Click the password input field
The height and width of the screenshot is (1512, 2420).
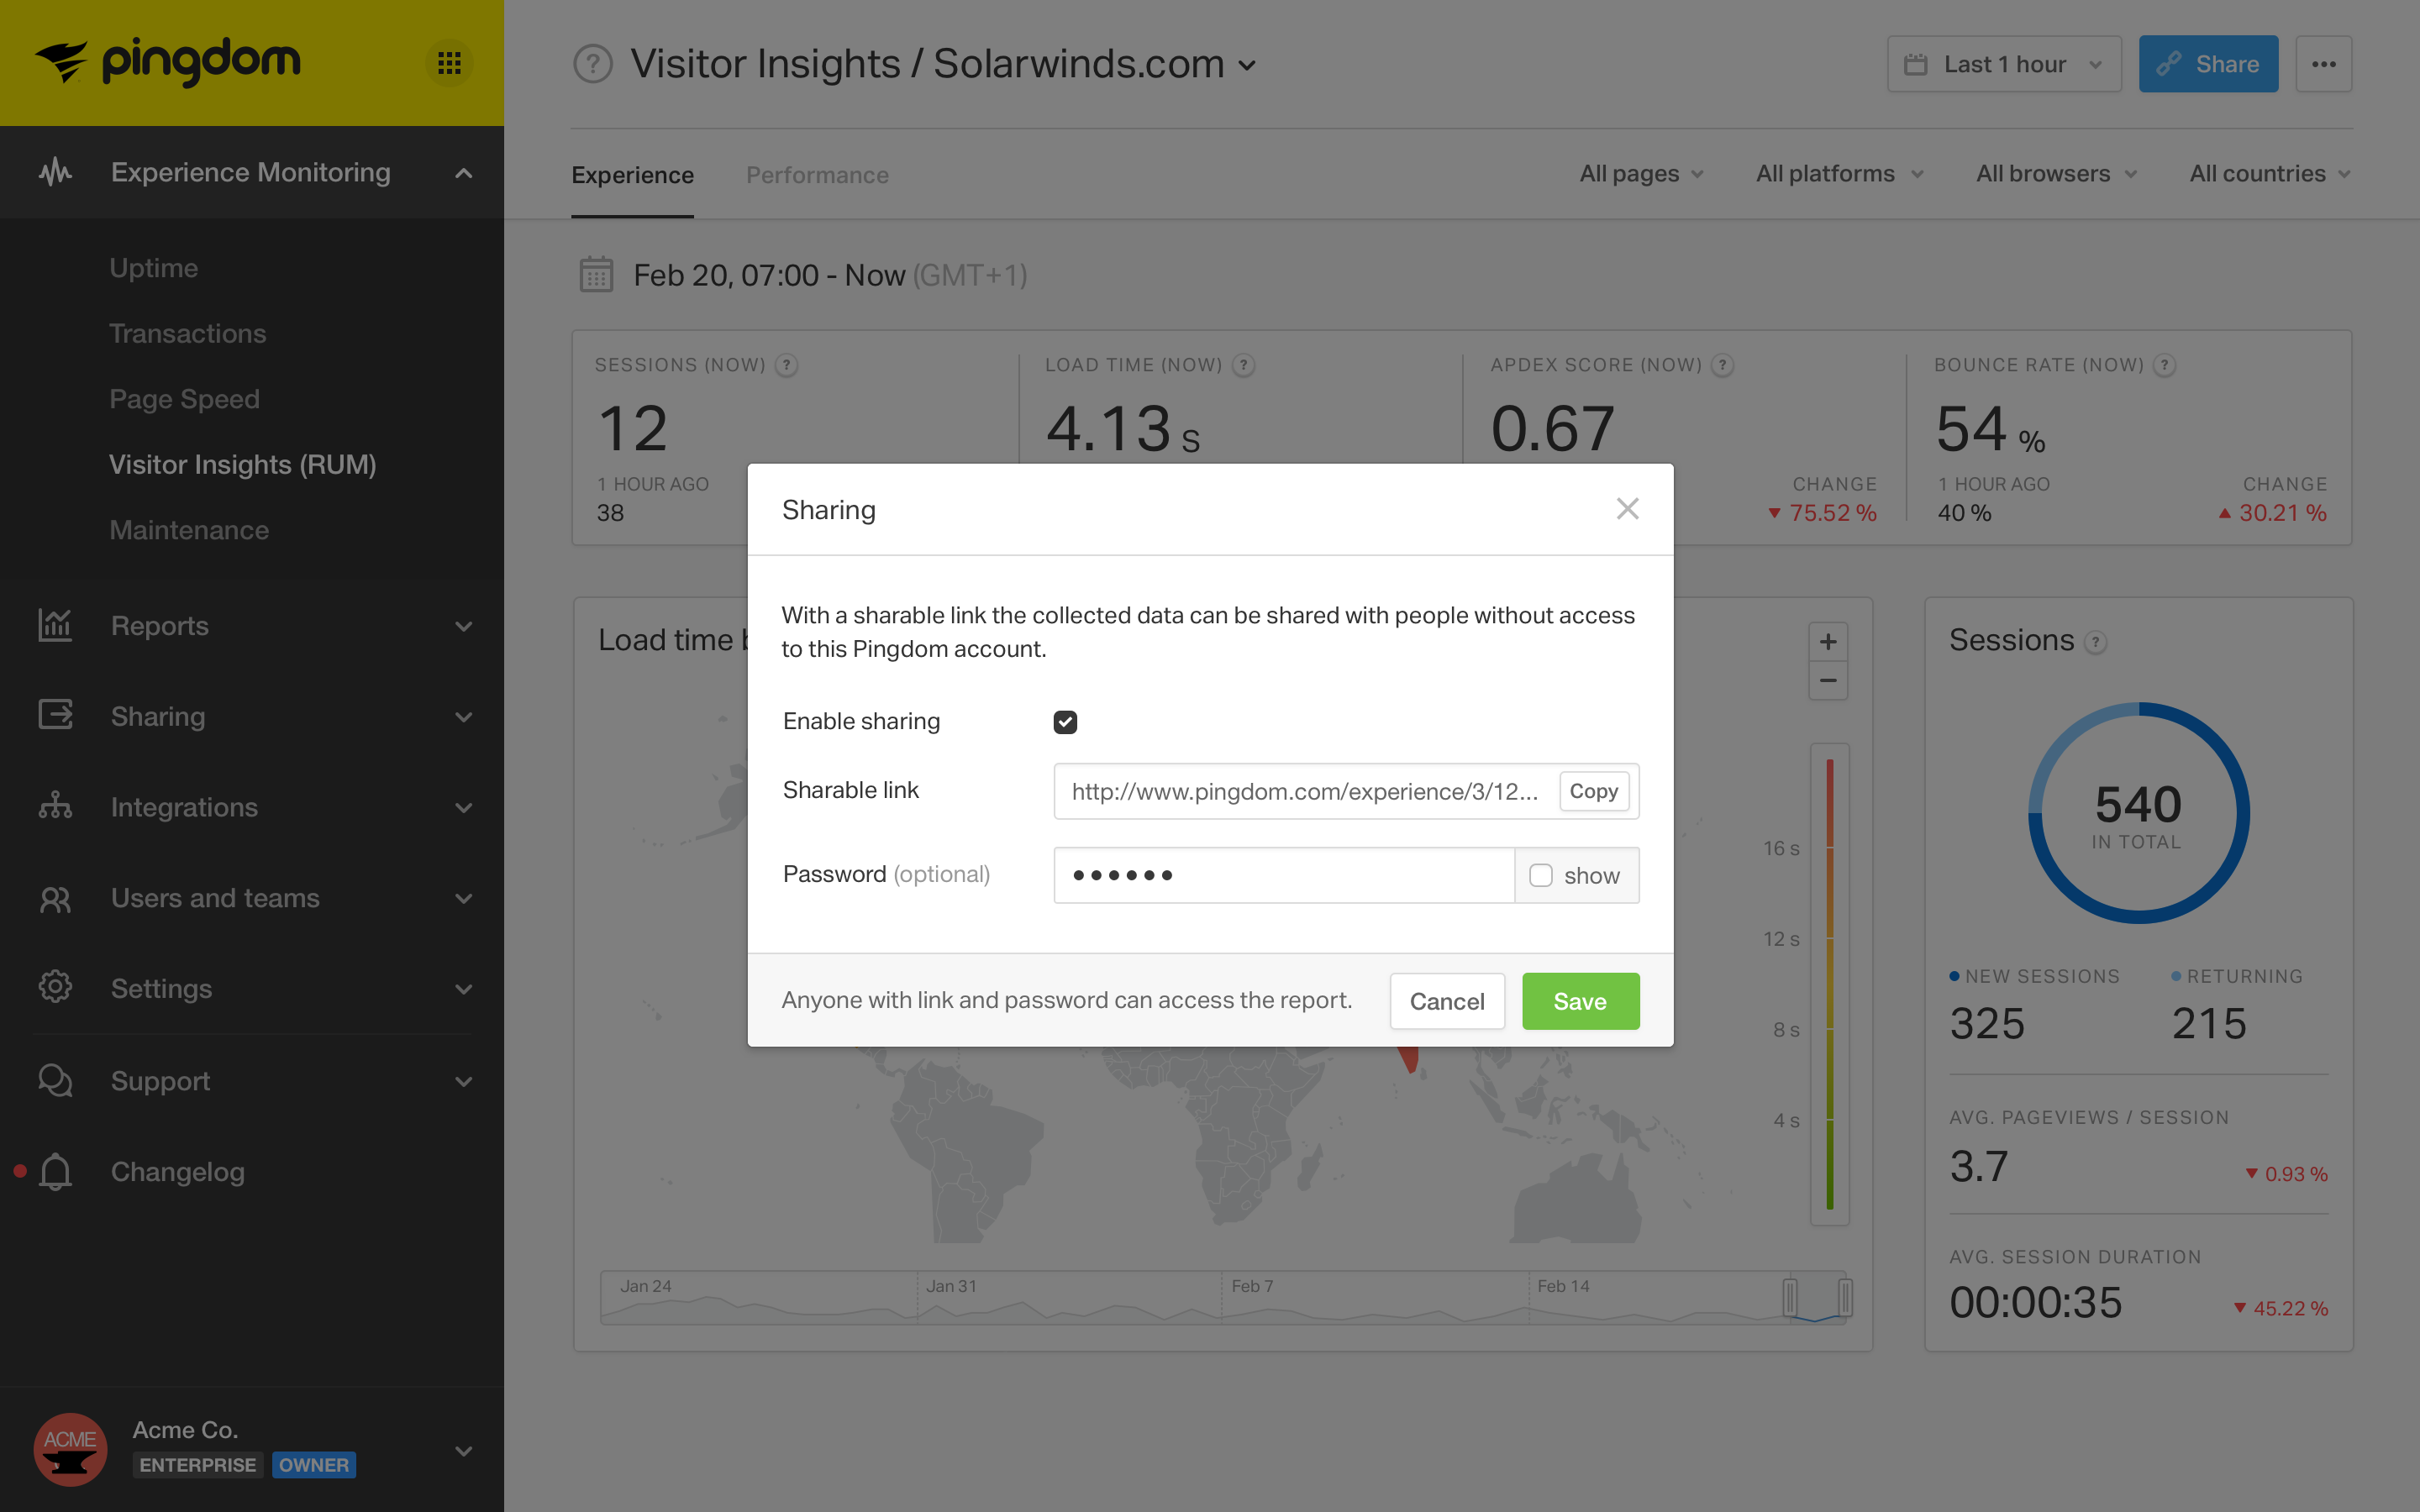[x=1284, y=875]
